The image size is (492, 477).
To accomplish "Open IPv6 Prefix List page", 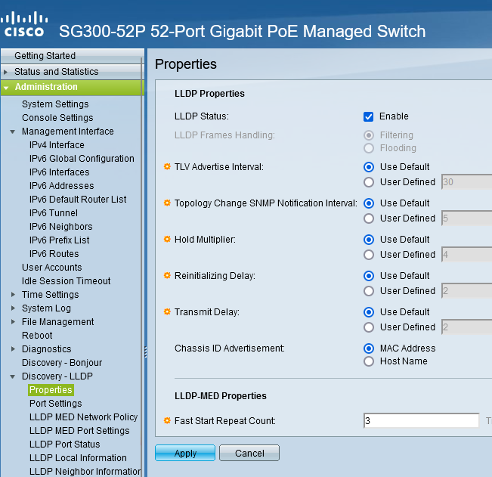I will [59, 240].
